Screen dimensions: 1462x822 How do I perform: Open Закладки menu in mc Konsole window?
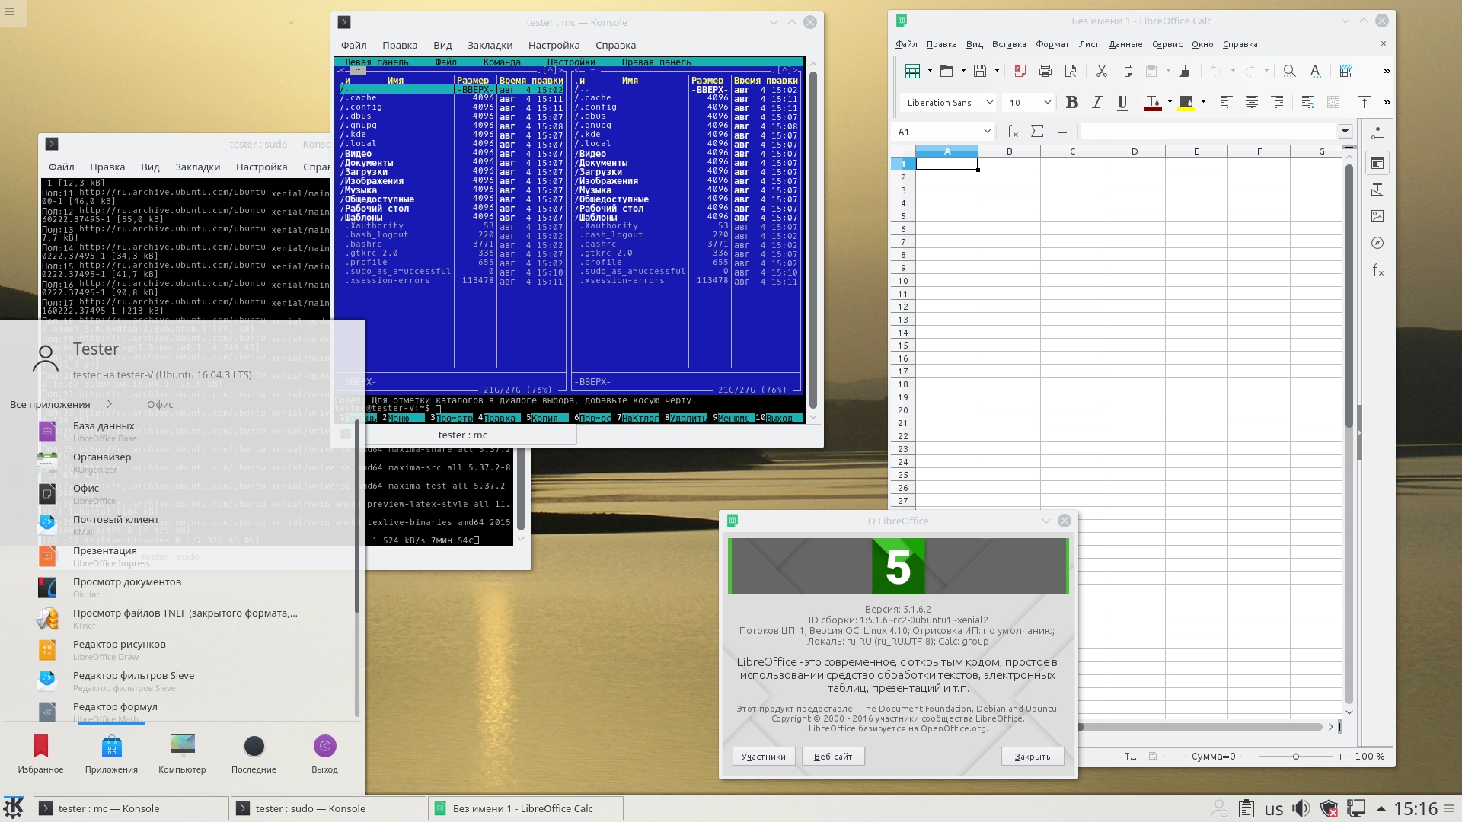point(490,45)
